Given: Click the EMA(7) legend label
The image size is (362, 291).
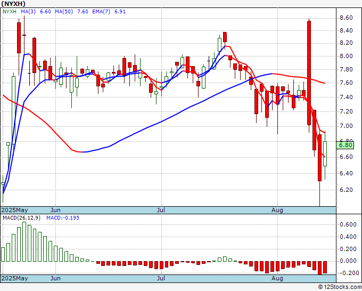Looking at the screenshot, I should [x=101, y=12].
